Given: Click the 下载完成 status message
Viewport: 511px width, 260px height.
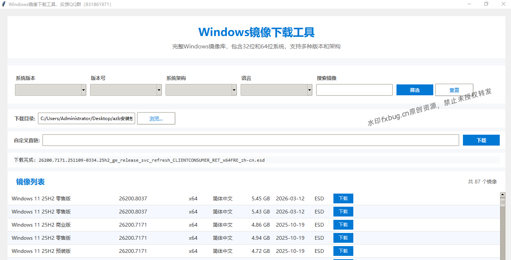Looking at the screenshot, I should point(139,160).
